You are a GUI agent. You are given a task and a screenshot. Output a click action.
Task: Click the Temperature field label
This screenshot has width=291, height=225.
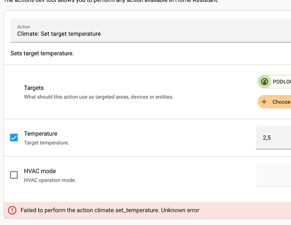41,134
